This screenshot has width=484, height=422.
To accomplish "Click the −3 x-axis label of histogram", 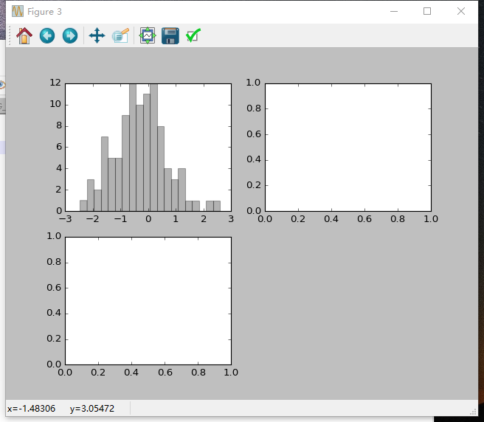I will 65,219.
